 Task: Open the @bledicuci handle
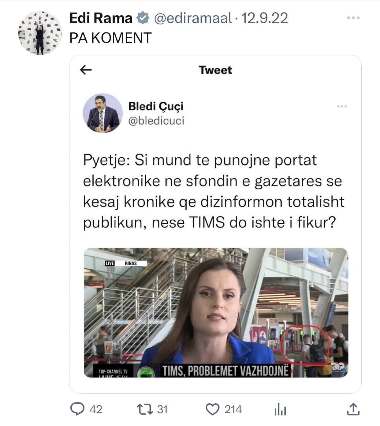[x=156, y=121]
